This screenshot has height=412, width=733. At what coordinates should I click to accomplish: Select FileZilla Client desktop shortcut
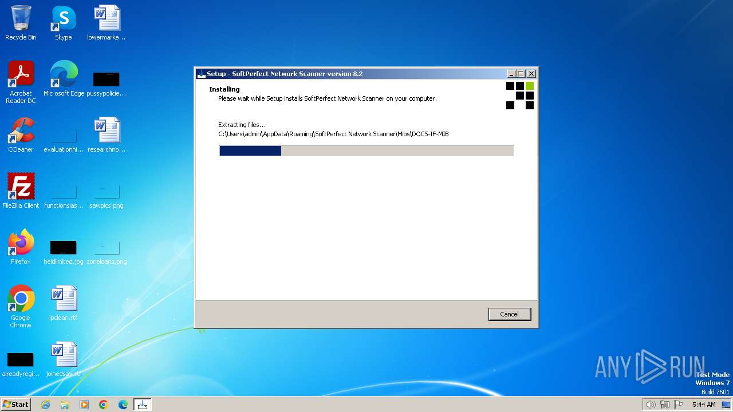tap(21, 191)
